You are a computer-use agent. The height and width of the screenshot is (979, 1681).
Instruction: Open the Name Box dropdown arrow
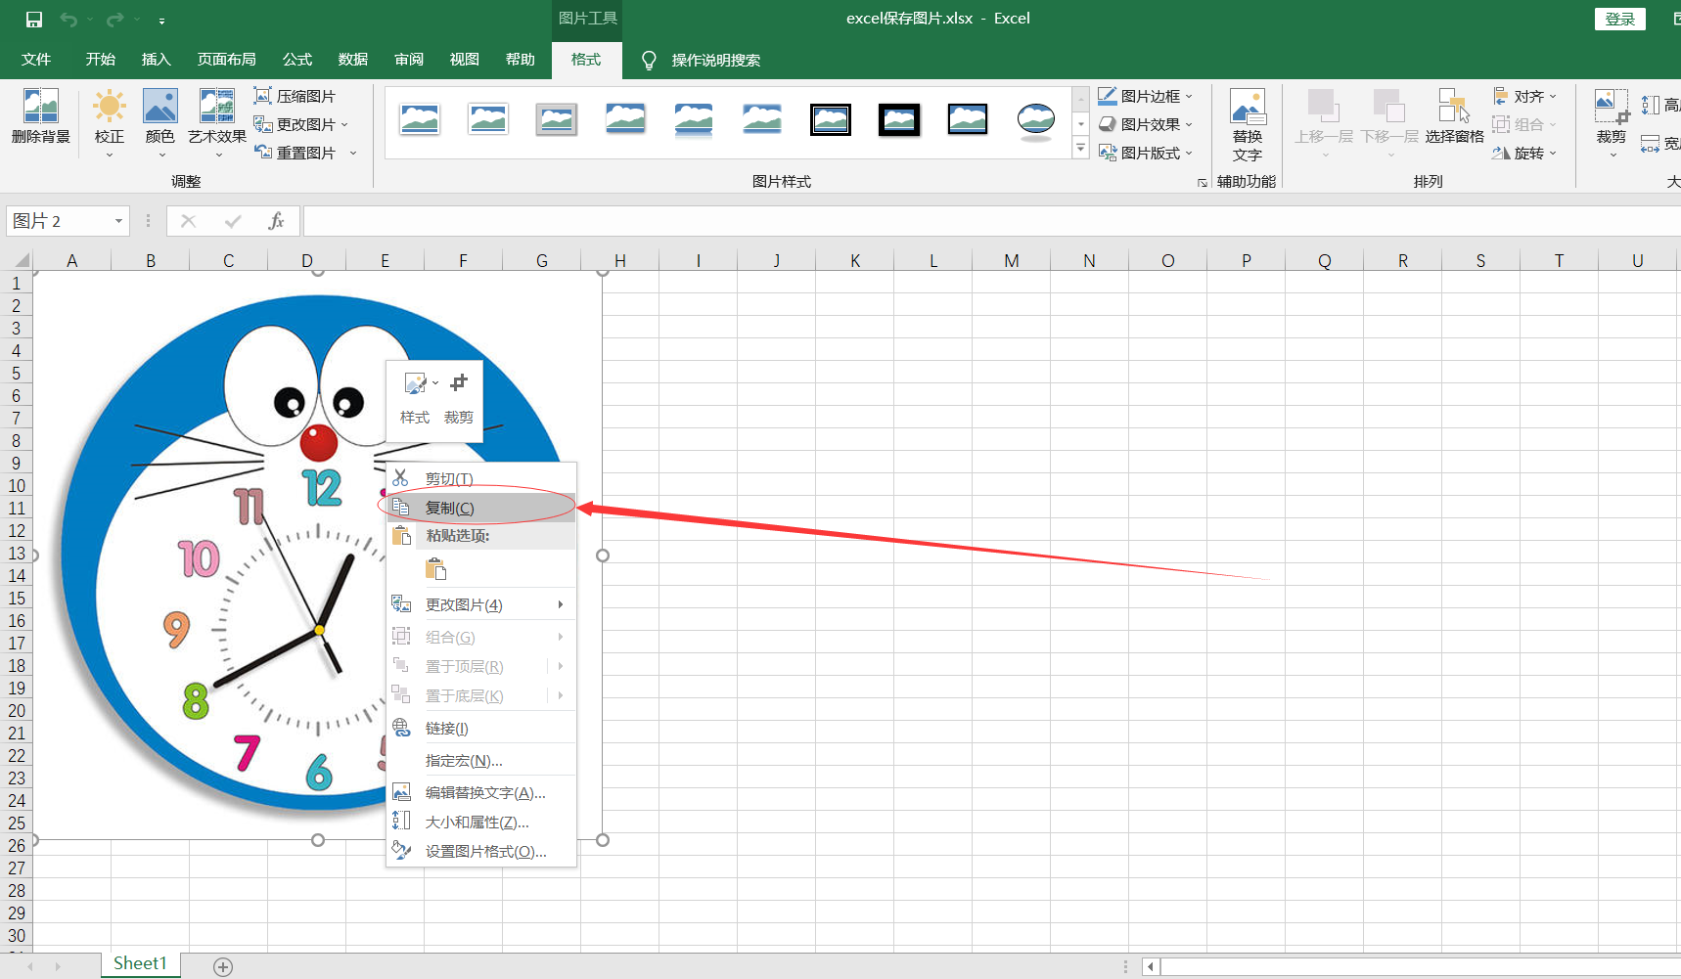click(118, 221)
